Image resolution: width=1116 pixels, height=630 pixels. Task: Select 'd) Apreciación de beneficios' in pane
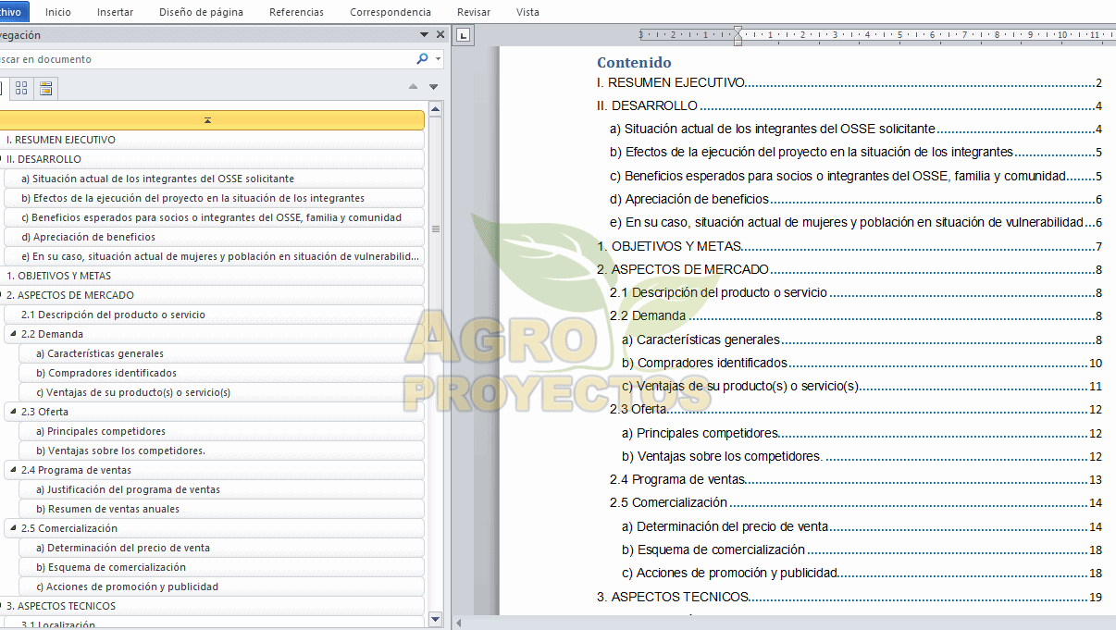(215, 237)
